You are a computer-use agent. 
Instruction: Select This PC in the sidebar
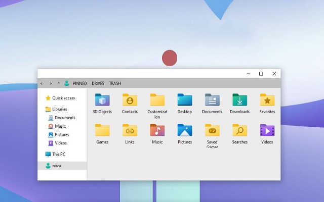point(55,154)
